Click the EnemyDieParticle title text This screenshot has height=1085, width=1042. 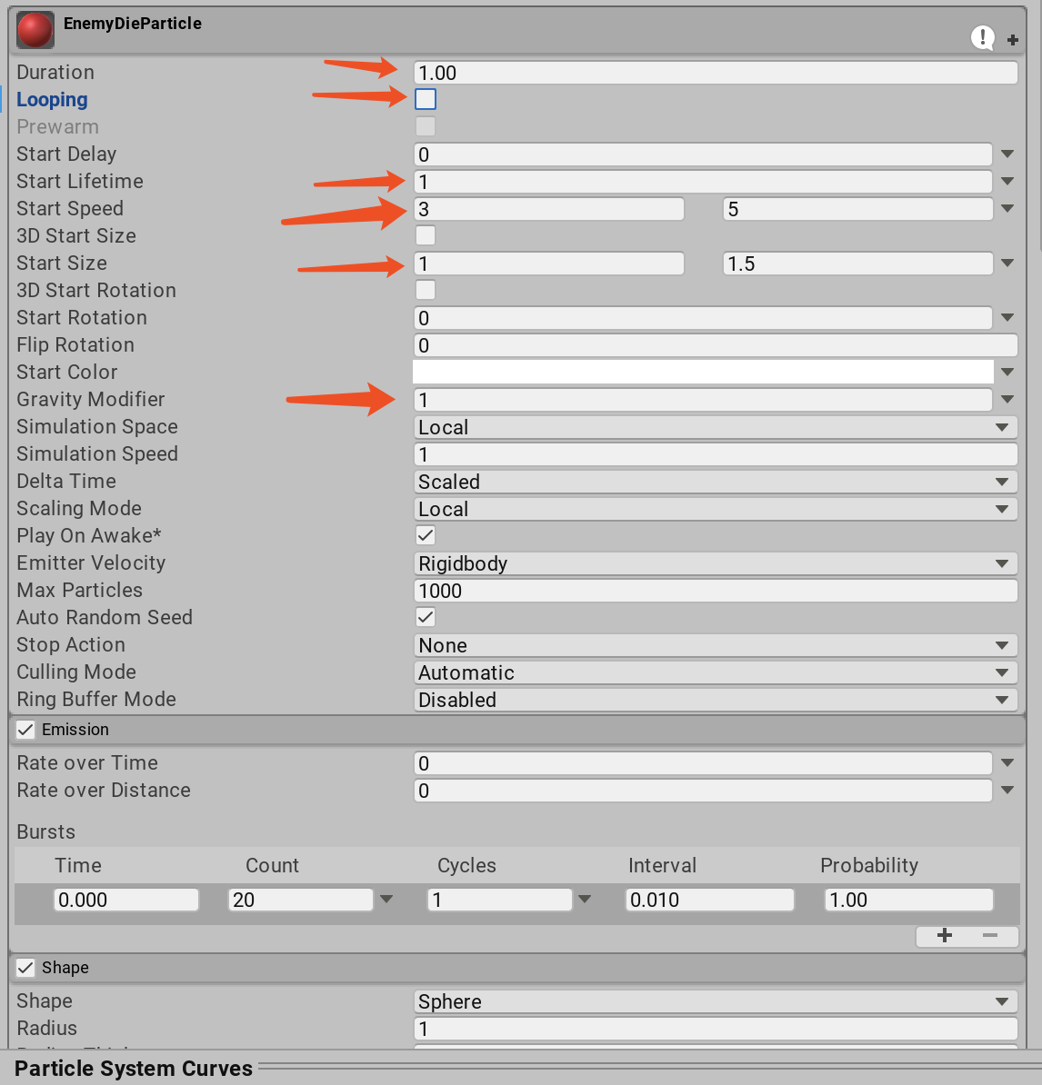pyautogui.click(x=133, y=24)
